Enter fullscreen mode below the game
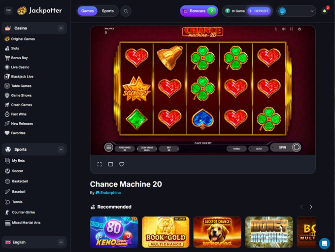The height and width of the screenshot is (252, 335). point(100,164)
